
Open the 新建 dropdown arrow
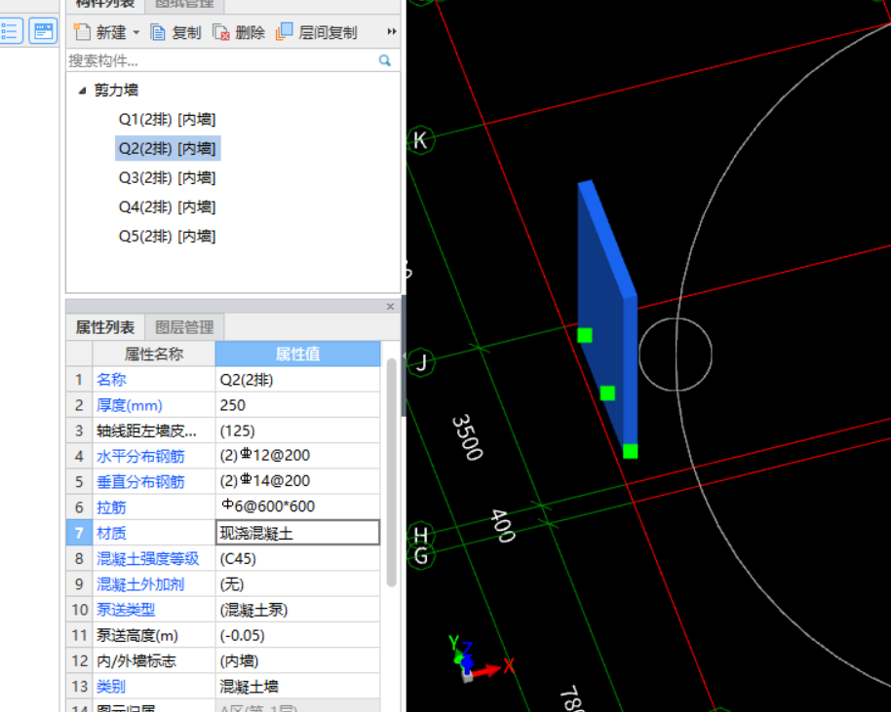click(x=136, y=32)
